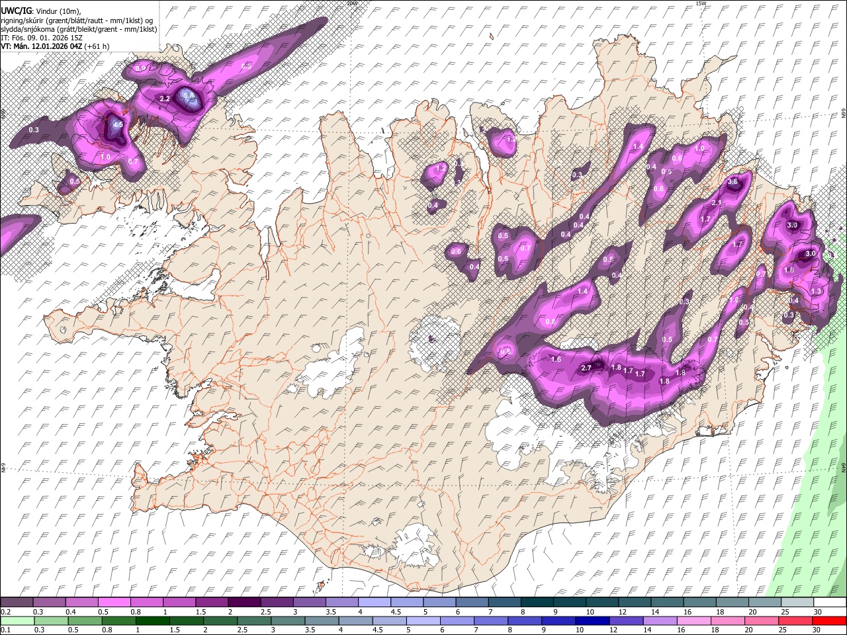Click the 0.9 snowfall value in the northwest
Image resolution: width=847 pixels, height=635 pixels.
140,68
